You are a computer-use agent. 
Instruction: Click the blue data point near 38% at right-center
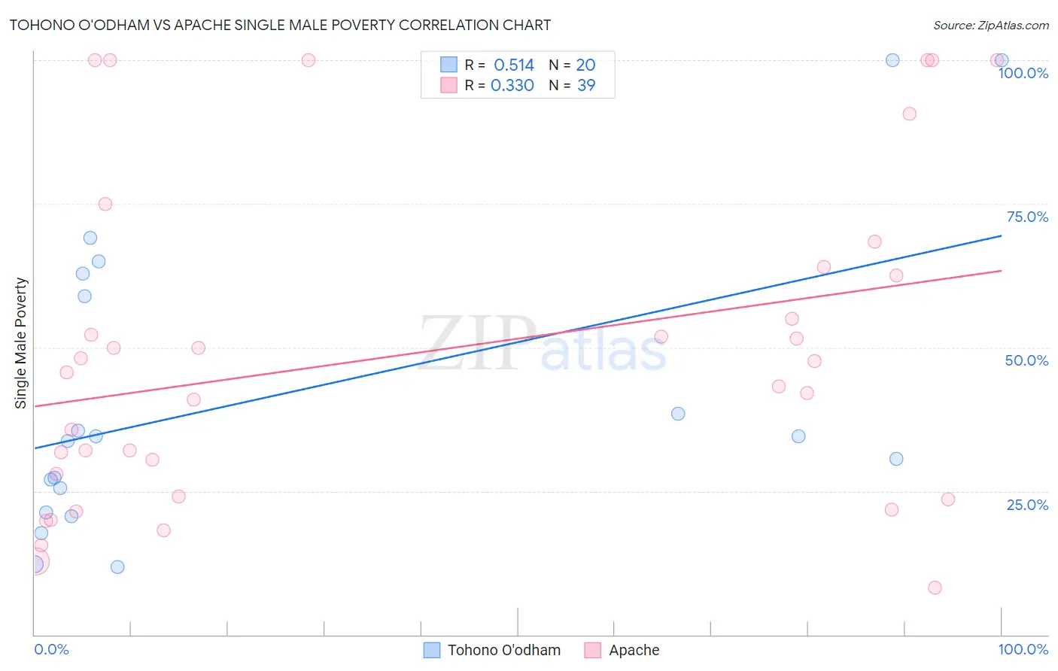click(678, 414)
